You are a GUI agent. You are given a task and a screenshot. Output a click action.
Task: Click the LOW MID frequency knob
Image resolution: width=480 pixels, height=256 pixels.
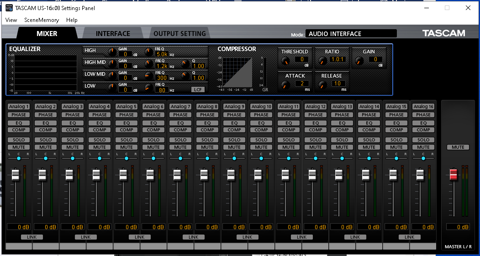pyautogui.click(x=149, y=76)
